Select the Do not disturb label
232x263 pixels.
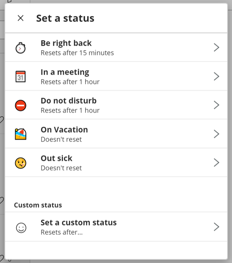(69, 101)
